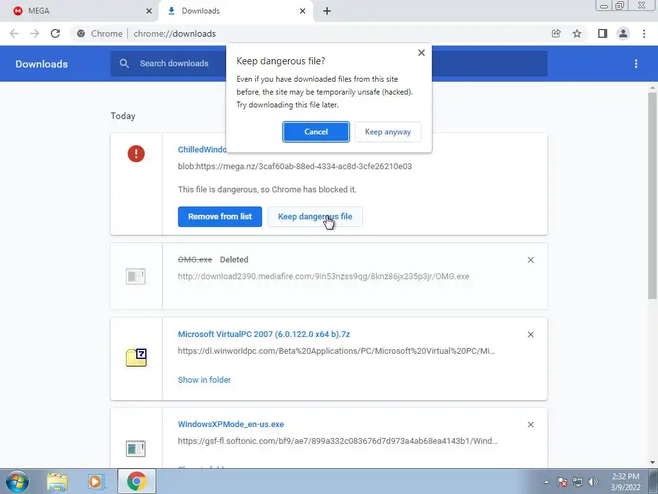This screenshot has width=658, height=494.
Task: Click the winworldpc.com download URL
Action: point(337,351)
